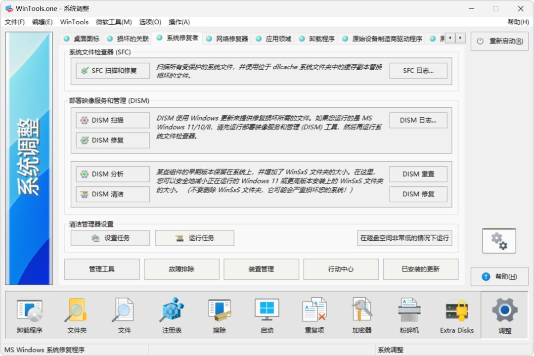Screen dimensions: 534x356
Task: Open 已安装的更新
Action: 421,269
